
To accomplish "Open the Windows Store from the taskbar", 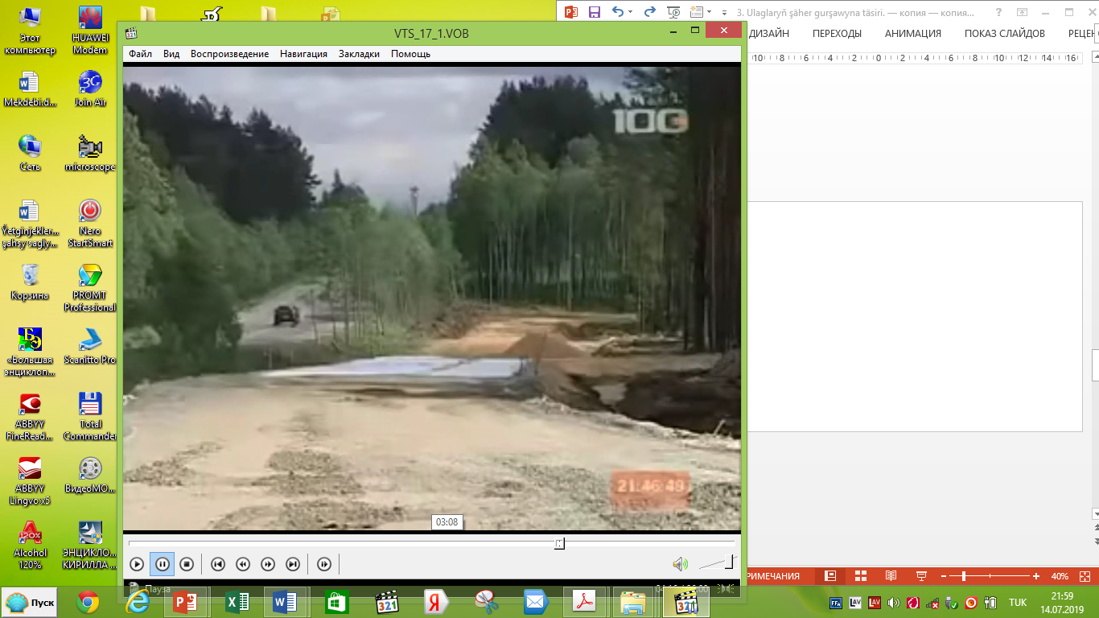I will (x=336, y=602).
